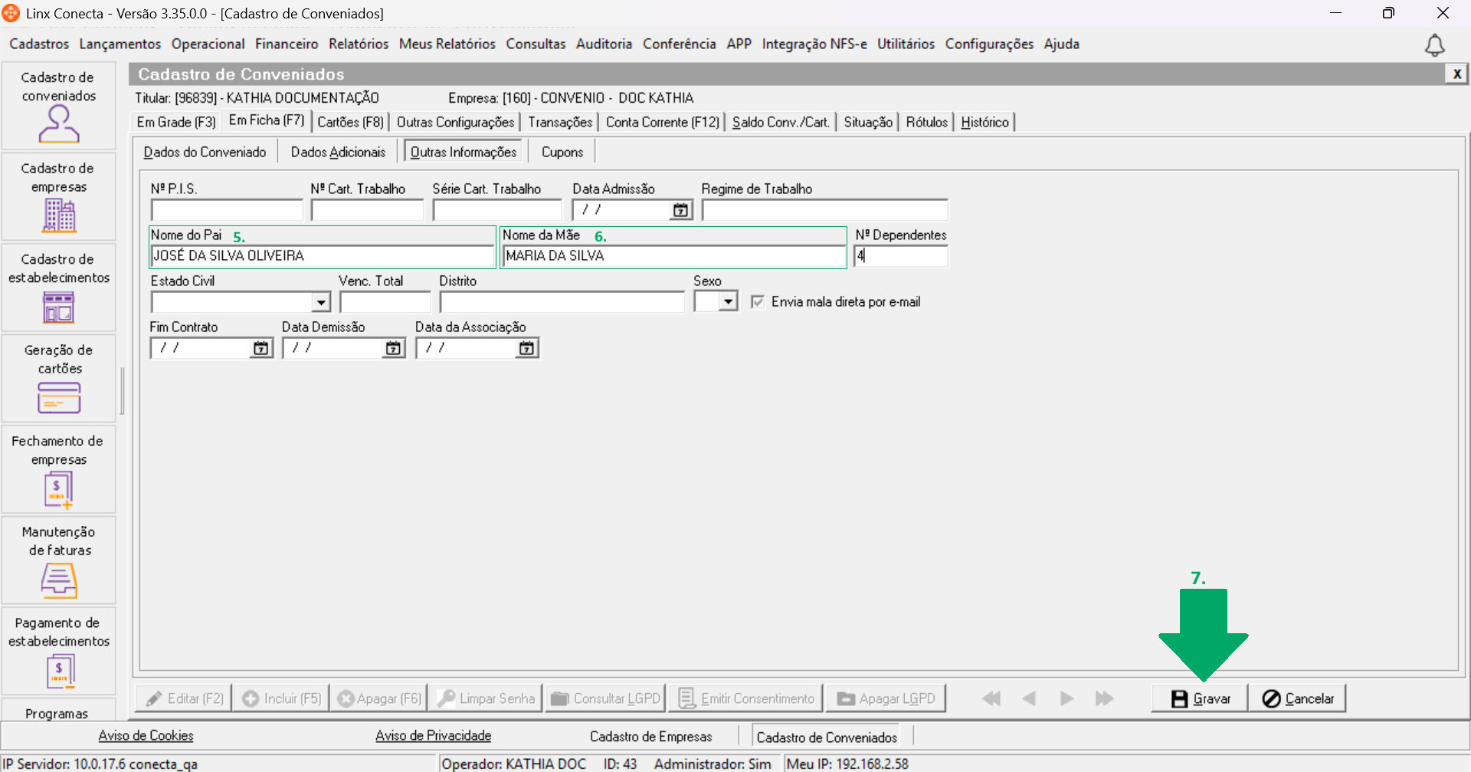Click the Nome da Mãe field
This screenshot has width=1471, height=772.
click(x=674, y=256)
